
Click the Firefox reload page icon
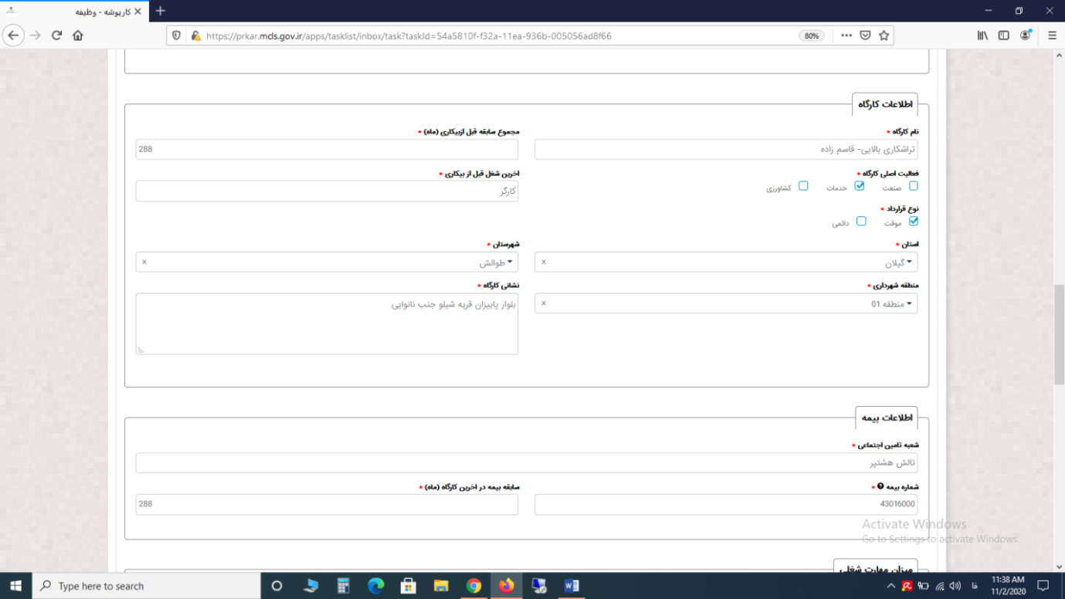(x=56, y=36)
